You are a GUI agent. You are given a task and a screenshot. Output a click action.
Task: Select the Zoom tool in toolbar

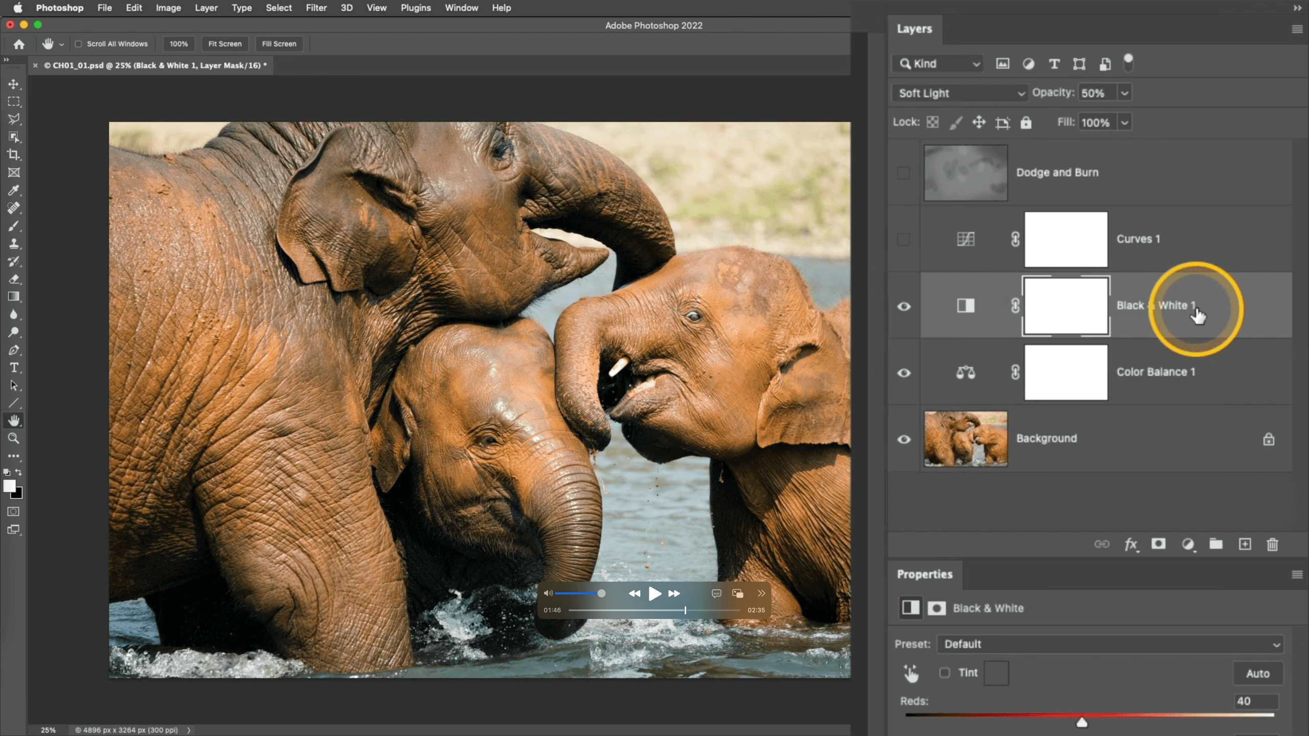[x=14, y=439]
